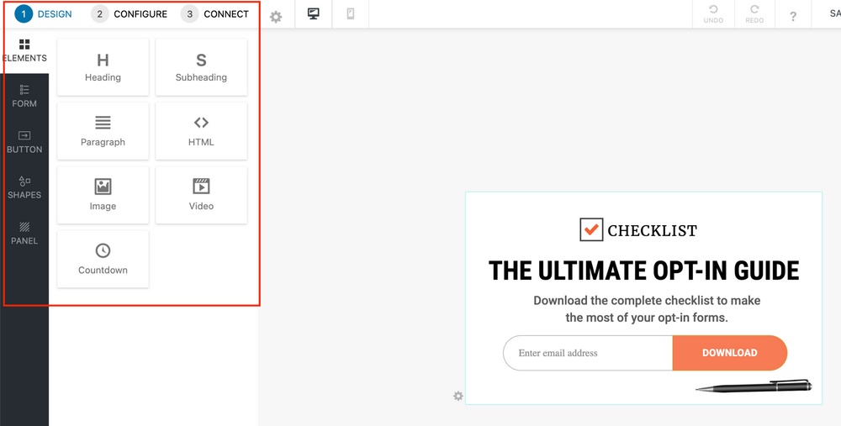Add a Heading element
This screenshot has height=426, width=841.
point(103,67)
